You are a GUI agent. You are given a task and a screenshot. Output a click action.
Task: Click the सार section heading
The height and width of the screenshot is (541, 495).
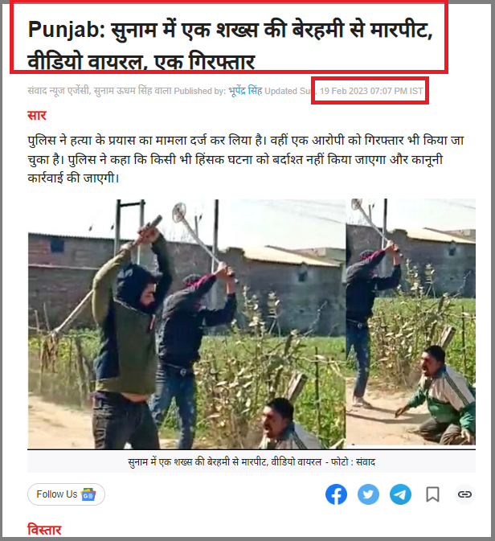[x=37, y=115]
